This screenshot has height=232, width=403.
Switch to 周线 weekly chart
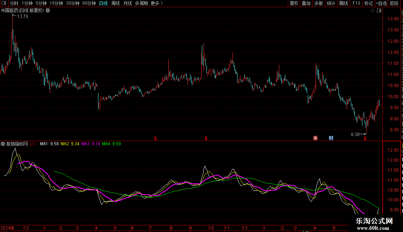click(x=116, y=3)
